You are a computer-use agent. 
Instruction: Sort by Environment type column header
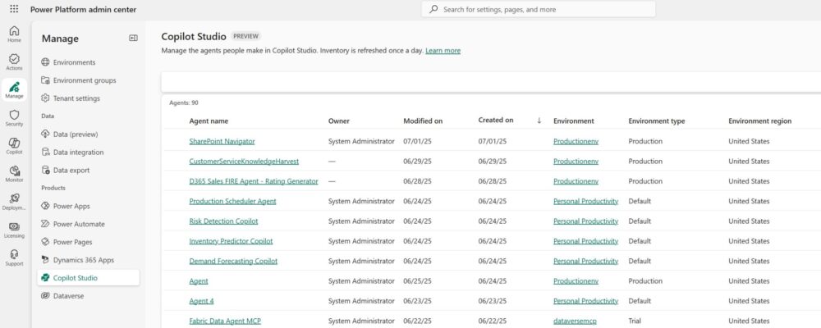pos(657,121)
